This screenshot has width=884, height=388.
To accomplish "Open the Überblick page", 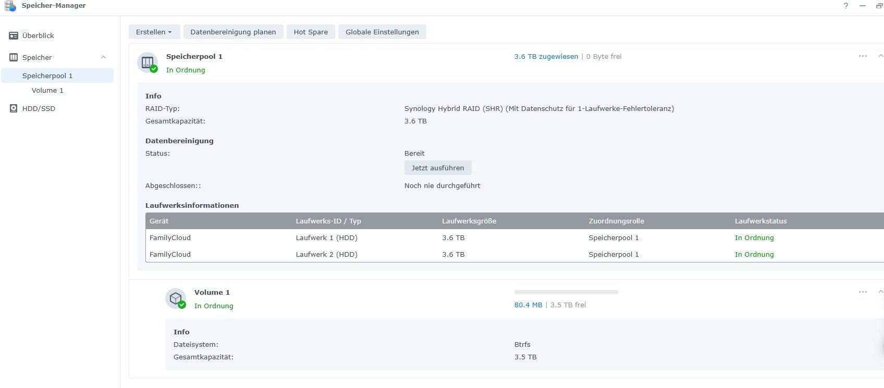I will (38, 35).
